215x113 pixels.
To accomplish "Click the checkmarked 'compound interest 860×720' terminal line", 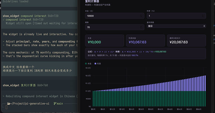I will pyautogui.click(x=23, y=20).
